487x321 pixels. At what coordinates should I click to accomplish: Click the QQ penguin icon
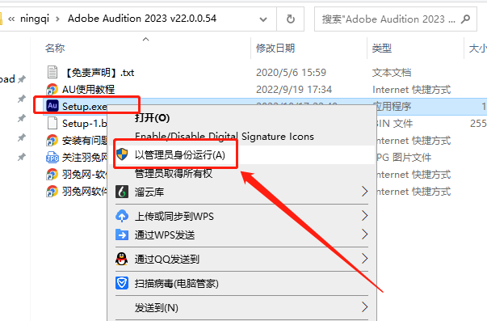121,259
